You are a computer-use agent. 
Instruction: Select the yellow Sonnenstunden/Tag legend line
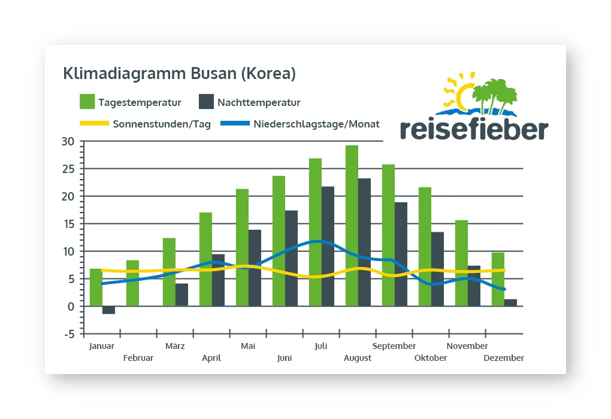click(x=93, y=125)
